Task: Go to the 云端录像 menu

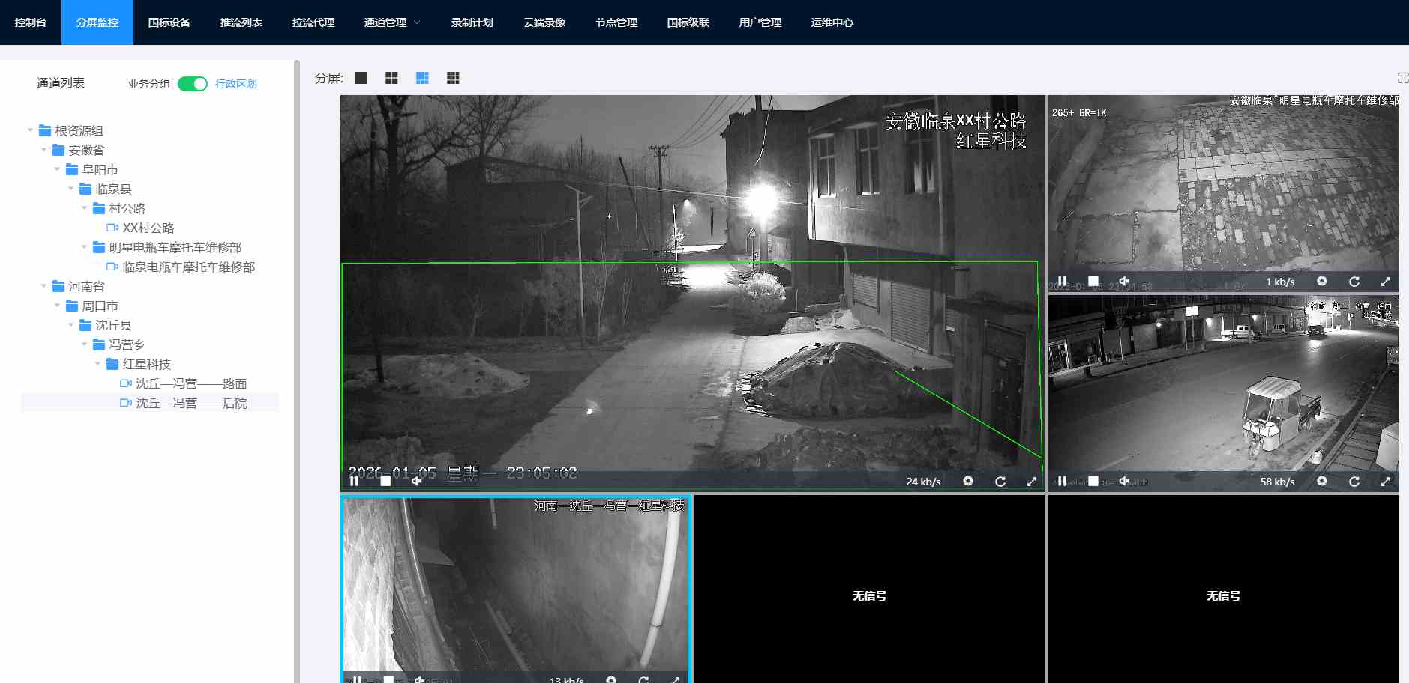Action: 544,22
